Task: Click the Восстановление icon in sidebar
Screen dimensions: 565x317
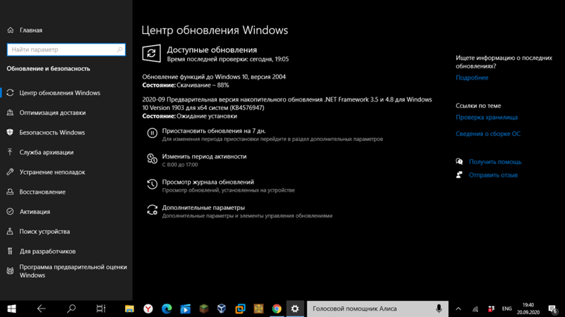Action: pyautogui.click(x=10, y=192)
